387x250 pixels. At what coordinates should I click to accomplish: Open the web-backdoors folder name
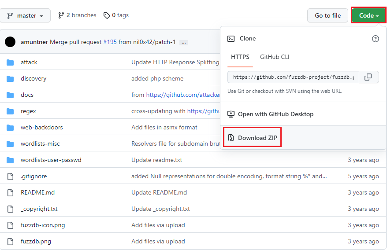[x=42, y=127]
